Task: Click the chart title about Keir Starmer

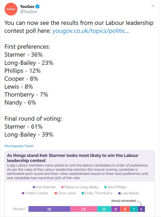Action: [x=73, y=158]
